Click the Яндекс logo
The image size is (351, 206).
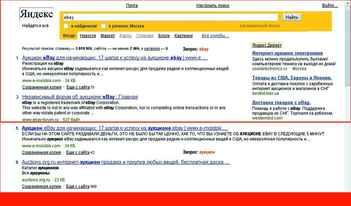coord(36,14)
